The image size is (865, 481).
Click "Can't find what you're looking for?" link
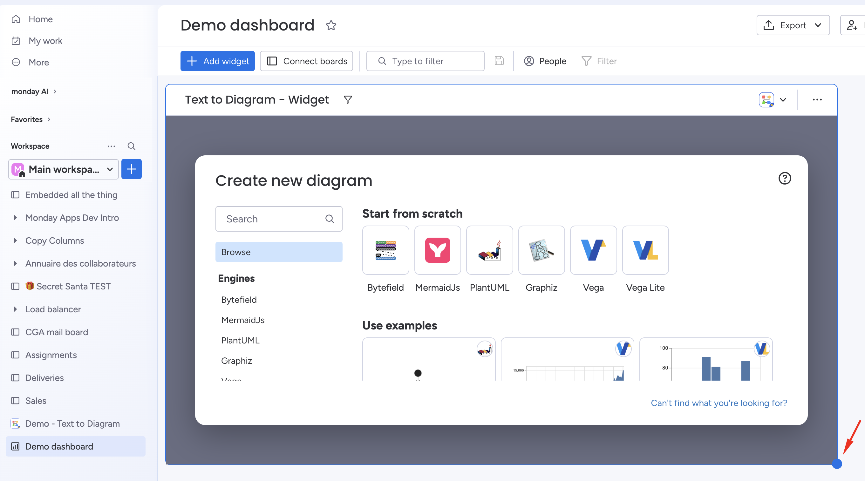(719, 403)
